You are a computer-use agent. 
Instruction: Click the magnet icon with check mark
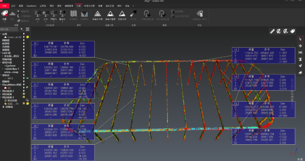[162, 14]
